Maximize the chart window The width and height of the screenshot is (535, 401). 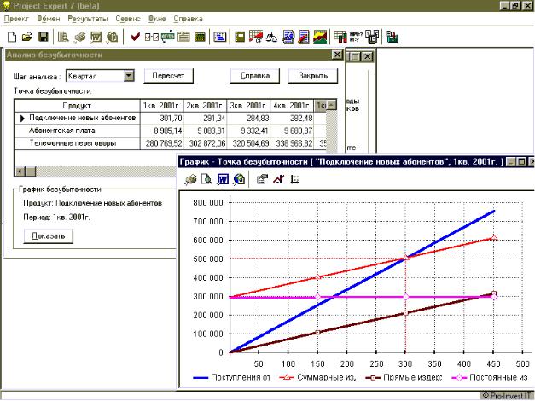521,161
